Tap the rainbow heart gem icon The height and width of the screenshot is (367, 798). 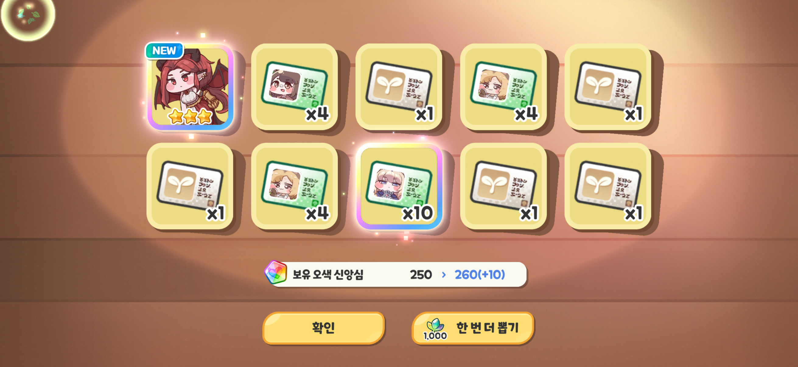point(275,272)
